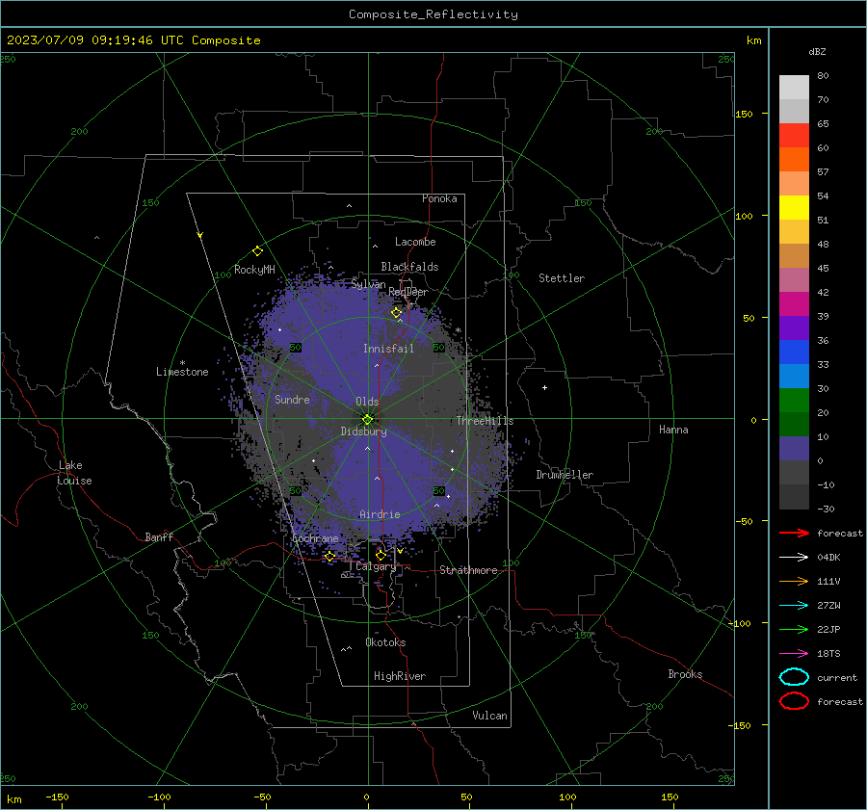Click the yellow diamond marker below Cochrane
The width and height of the screenshot is (867, 810).
click(x=329, y=556)
